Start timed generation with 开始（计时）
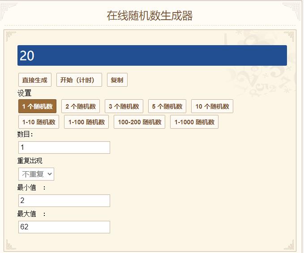 coord(79,80)
